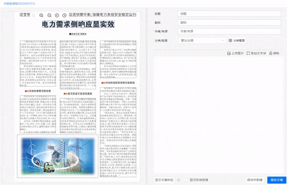The height and width of the screenshot is (185, 287).
Task: Click the 副标 subtitle input field
Action: point(229,23)
